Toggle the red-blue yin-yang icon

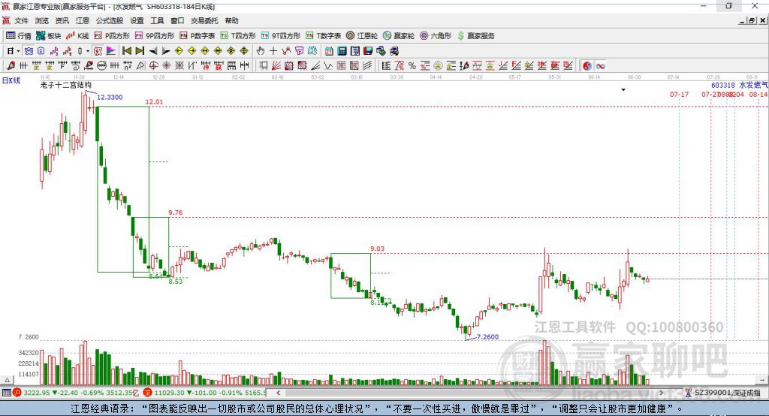pos(587,66)
